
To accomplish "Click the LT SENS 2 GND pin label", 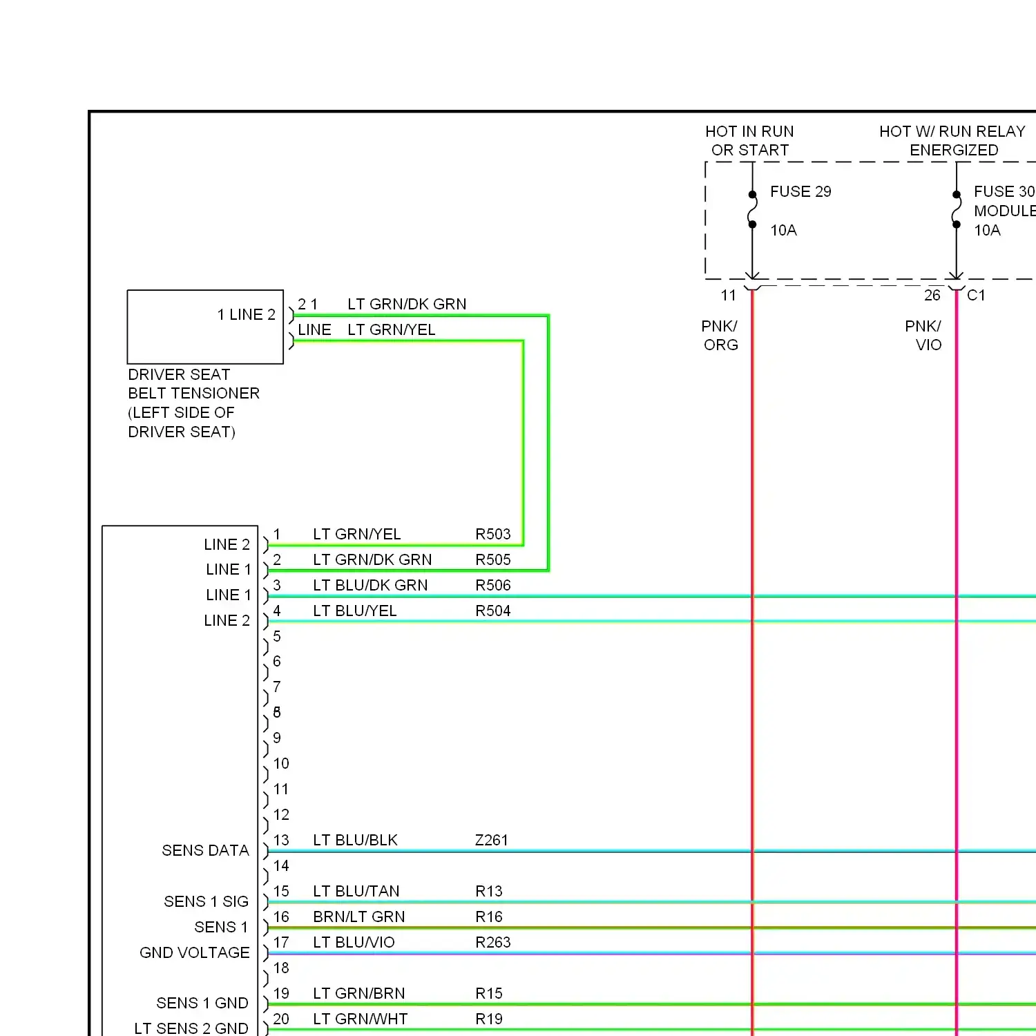I will (191, 1028).
